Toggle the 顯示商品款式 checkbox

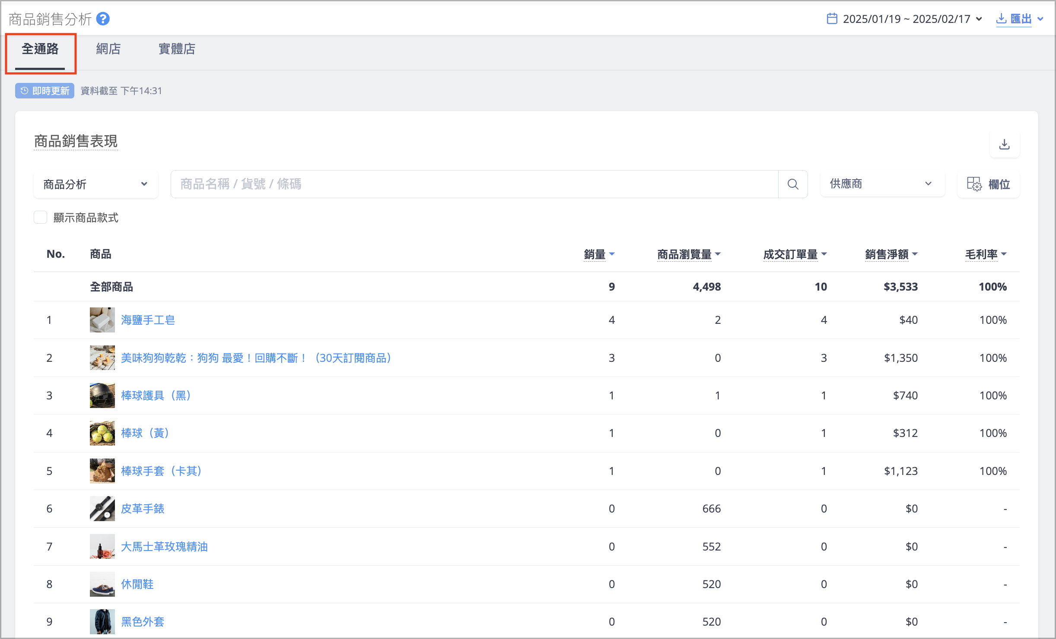tap(41, 218)
